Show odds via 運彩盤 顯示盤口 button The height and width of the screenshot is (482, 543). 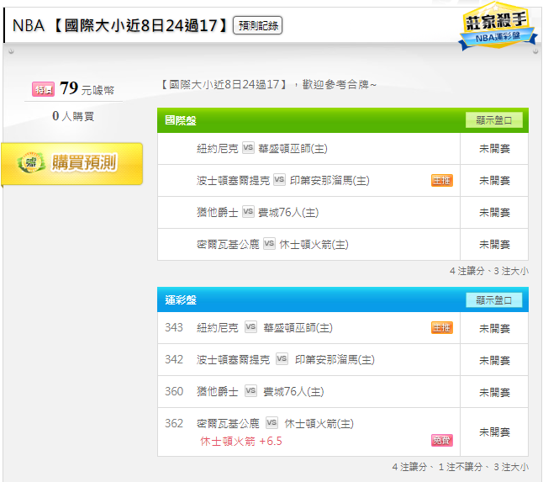point(493,300)
